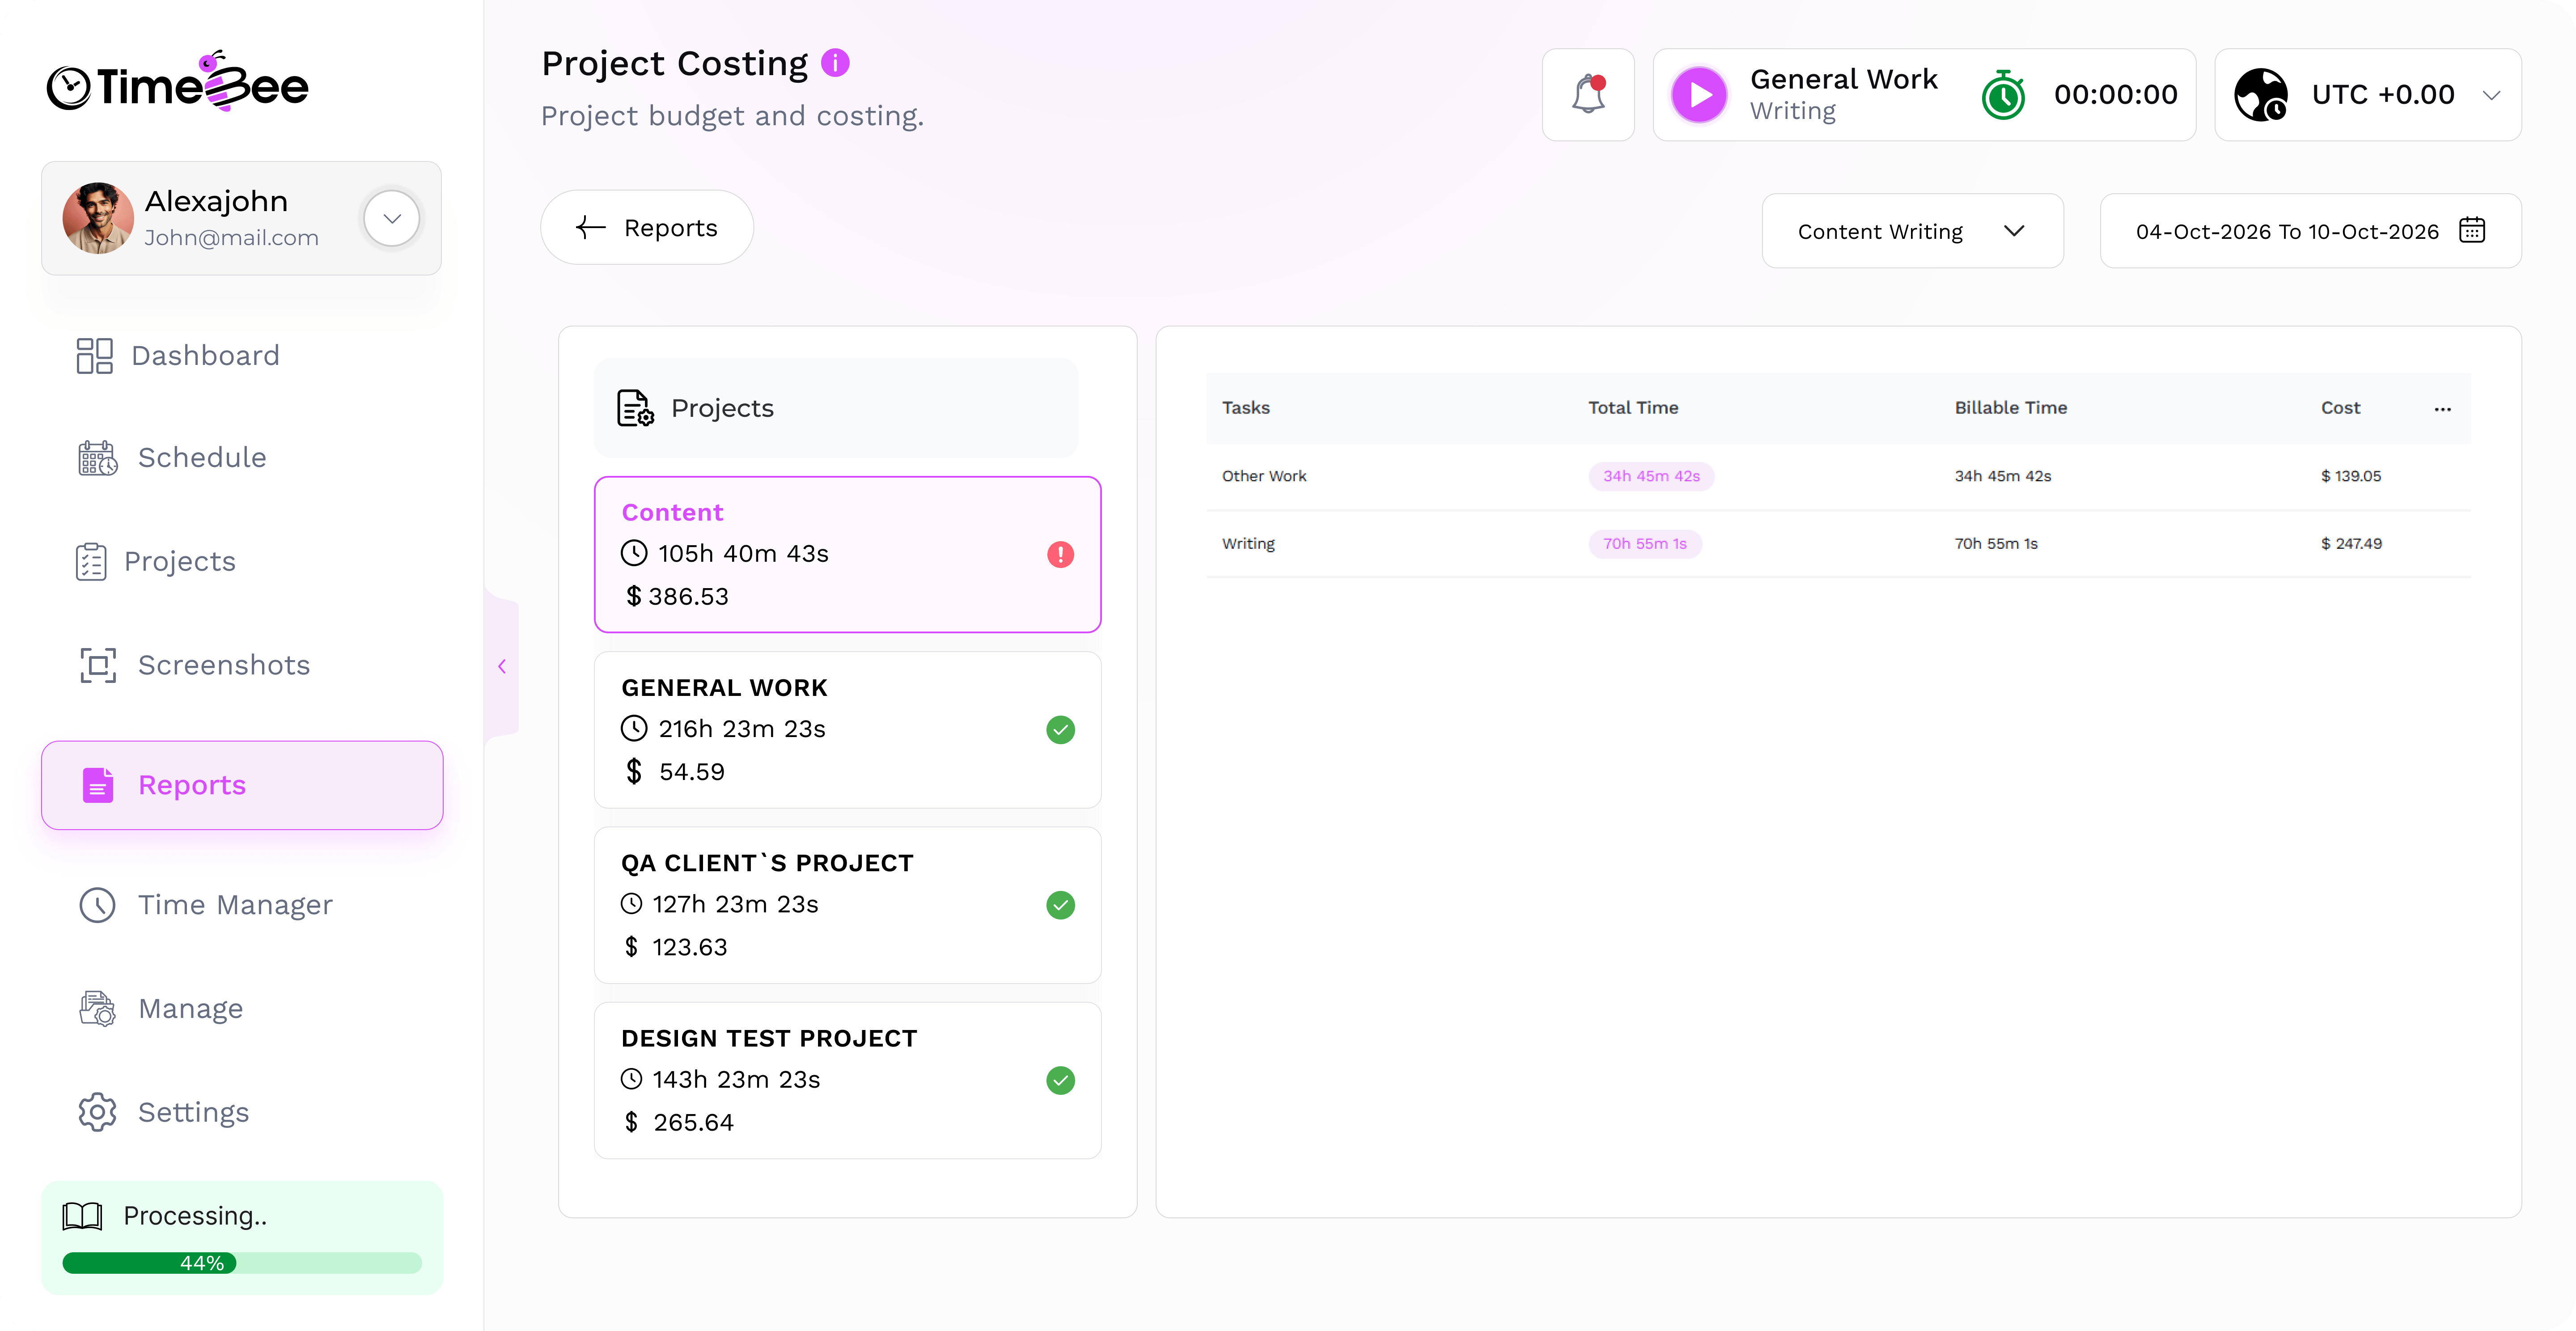
Task: Click the green check on DESIGN TEST PROJECT
Action: click(x=1060, y=1080)
